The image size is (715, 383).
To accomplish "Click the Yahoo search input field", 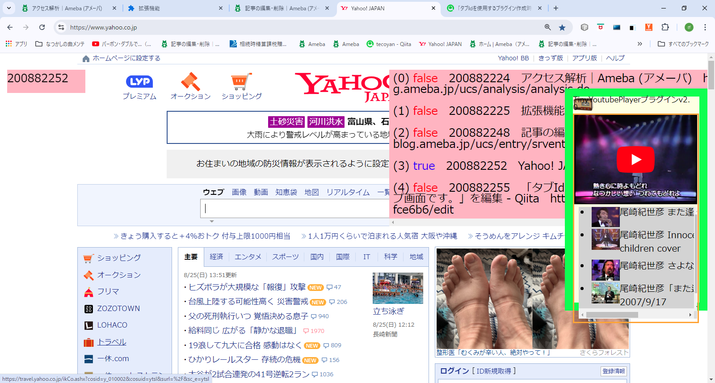I will [x=295, y=208].
